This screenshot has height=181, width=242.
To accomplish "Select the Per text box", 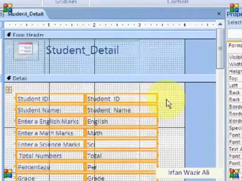I will [x=122, y=167].
